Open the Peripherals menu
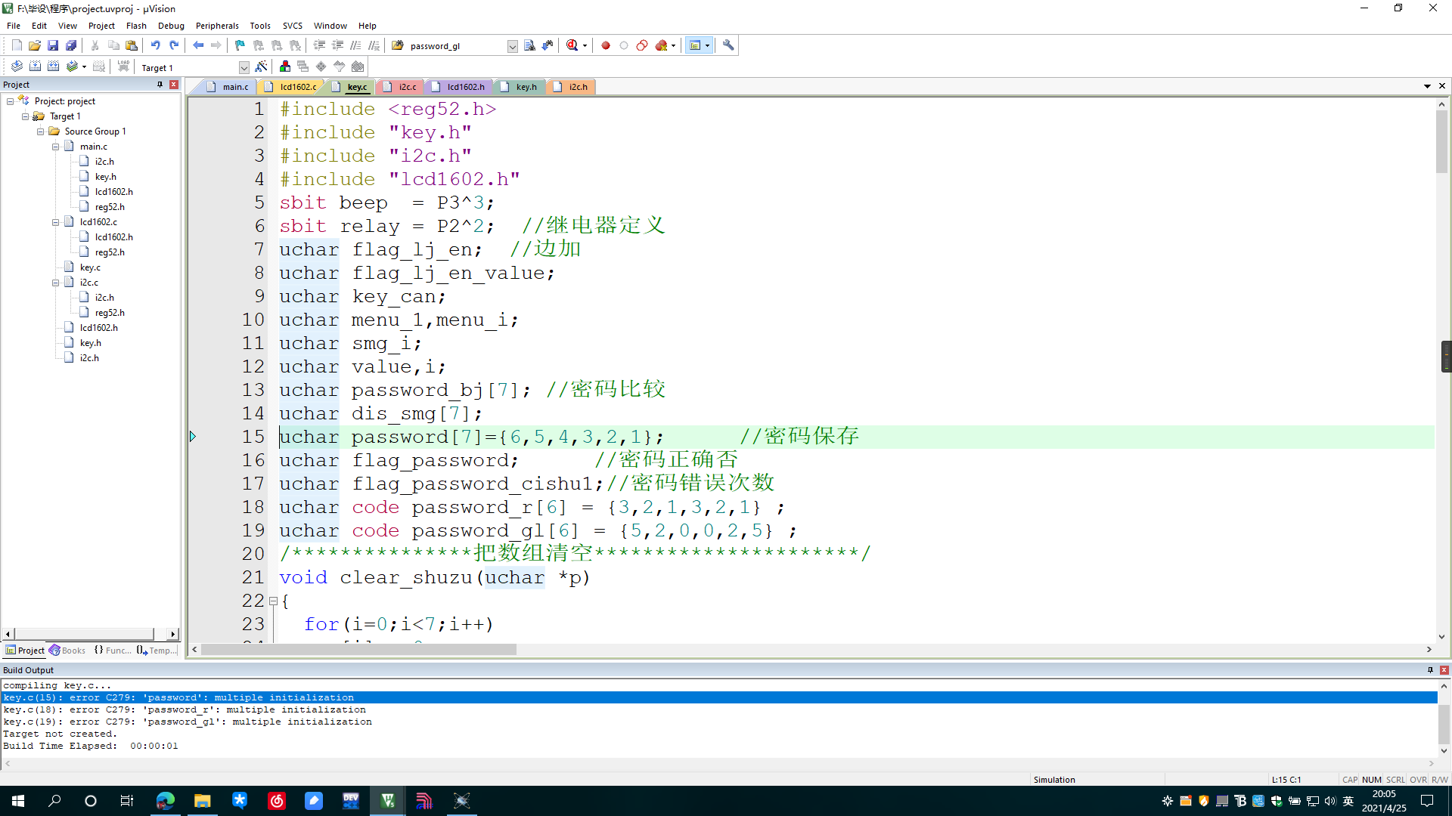 click(x=217, y=26)
